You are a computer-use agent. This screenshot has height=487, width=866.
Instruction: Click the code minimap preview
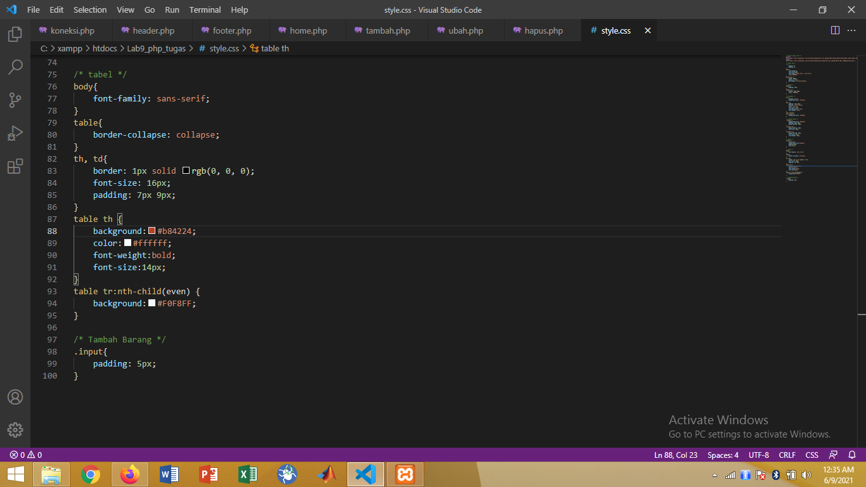(x=820, y=119)
